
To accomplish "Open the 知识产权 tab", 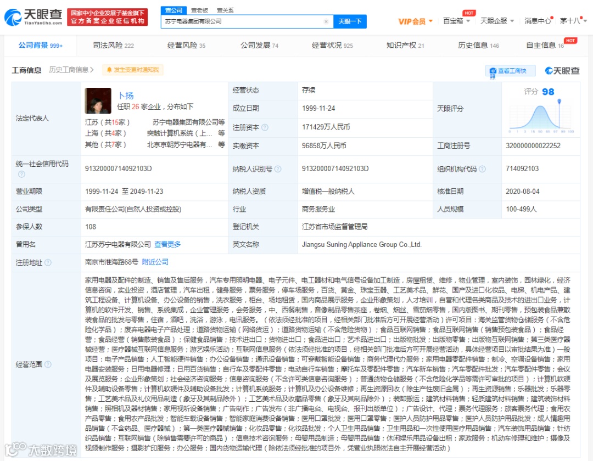I will 405,46.
